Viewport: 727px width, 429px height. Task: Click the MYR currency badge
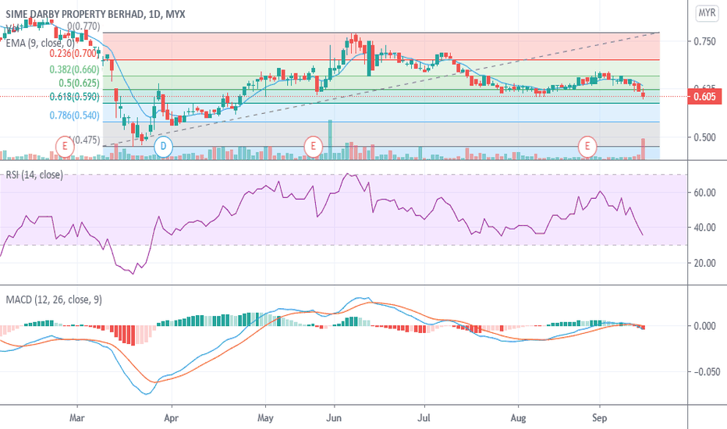click(707, 13)
